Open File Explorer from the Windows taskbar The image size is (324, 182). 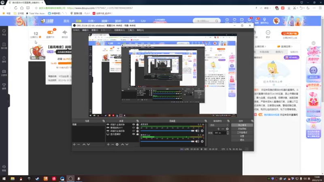tap(13, 179)
